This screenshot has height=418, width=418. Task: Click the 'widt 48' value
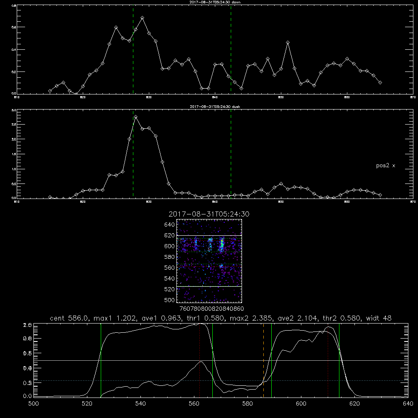coord(379,318)
